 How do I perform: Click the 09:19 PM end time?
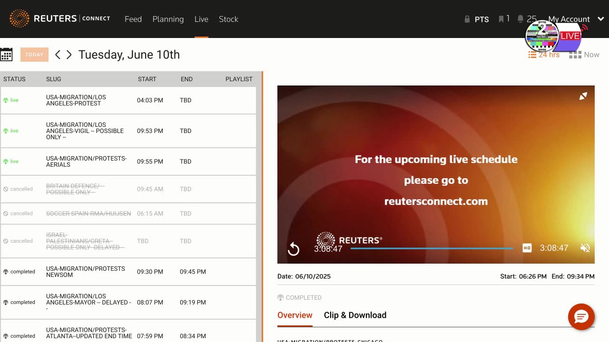pyautogui.click(x=193, y=303)
